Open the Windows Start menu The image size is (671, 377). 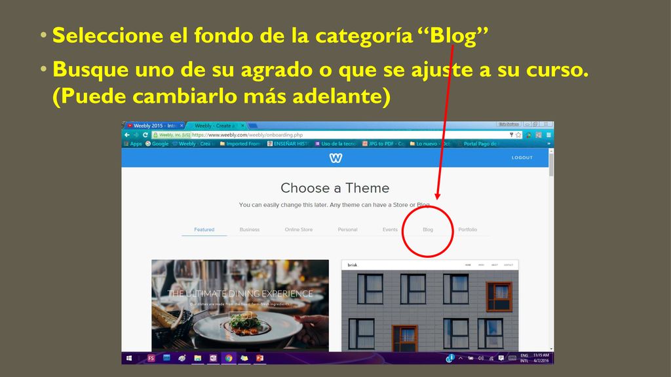[x=129, y=358]
